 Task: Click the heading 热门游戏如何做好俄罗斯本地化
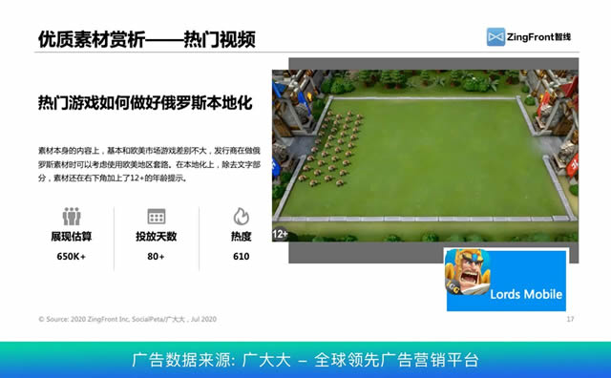(x=145, y=103)
